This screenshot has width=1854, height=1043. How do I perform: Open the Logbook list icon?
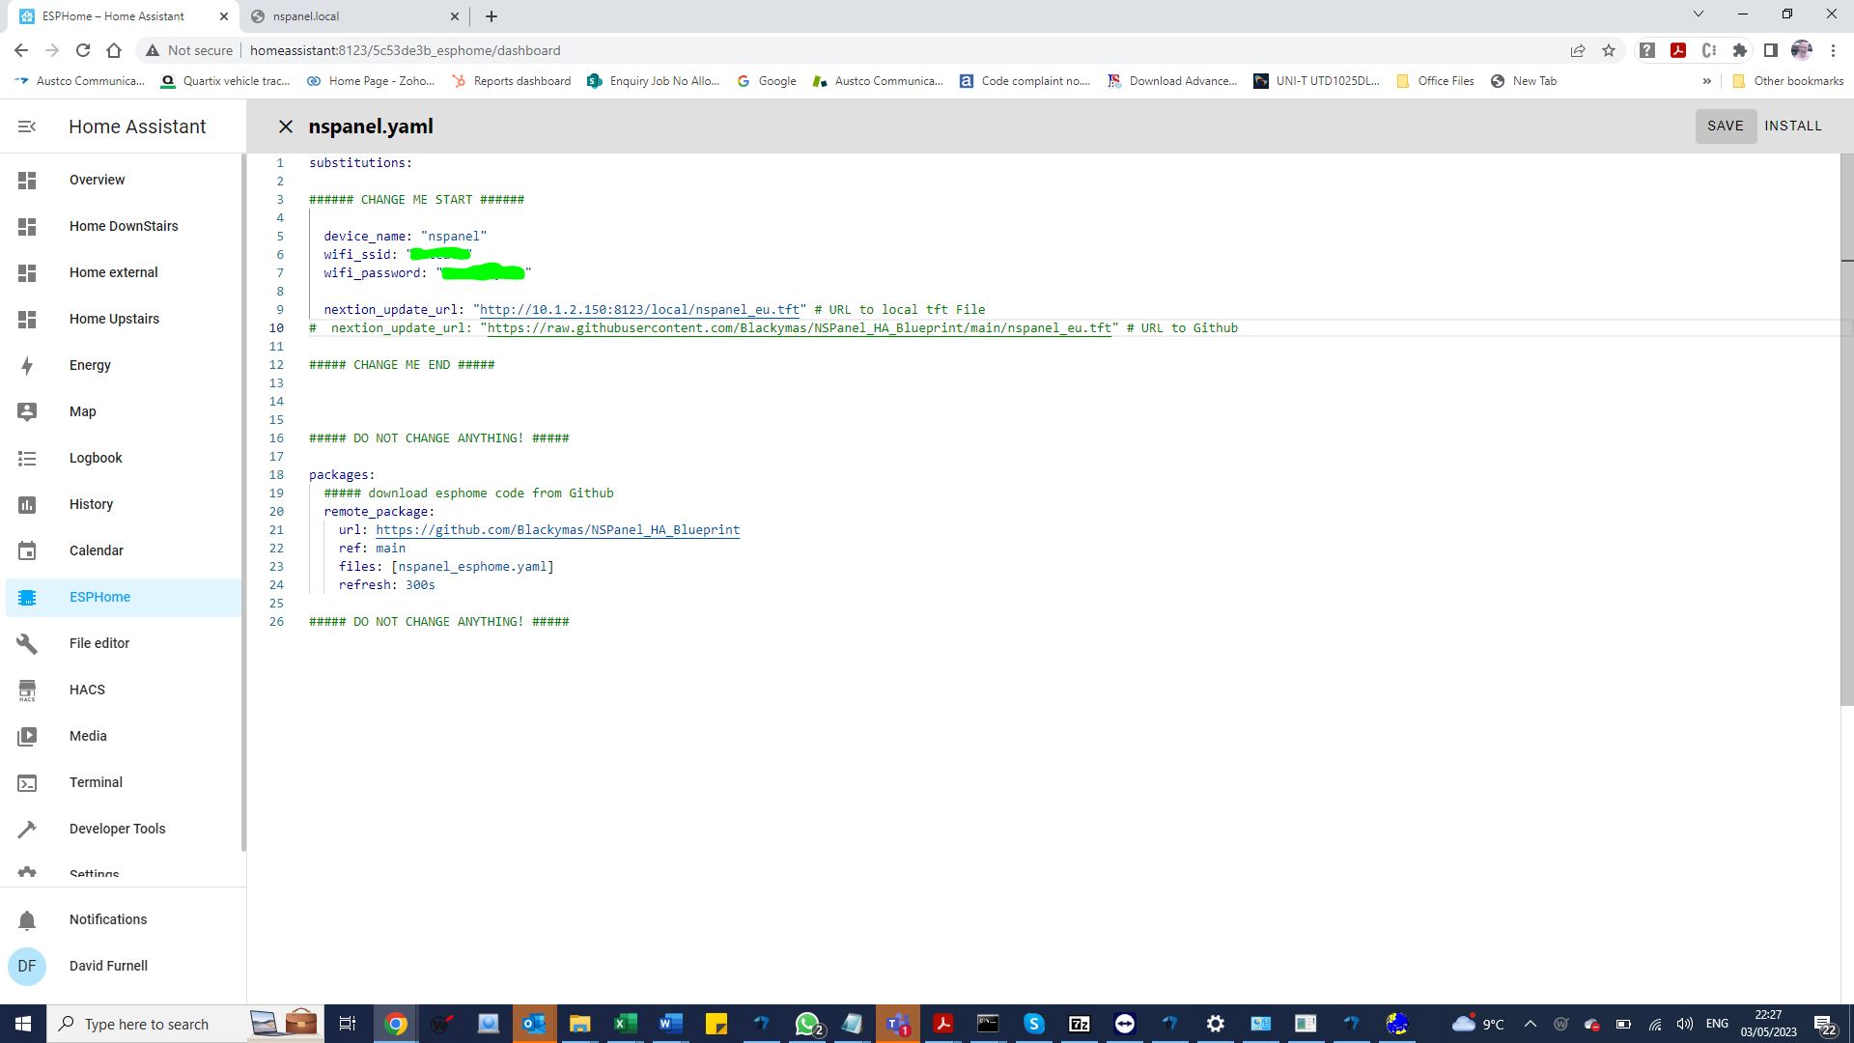tap(27, 458)
